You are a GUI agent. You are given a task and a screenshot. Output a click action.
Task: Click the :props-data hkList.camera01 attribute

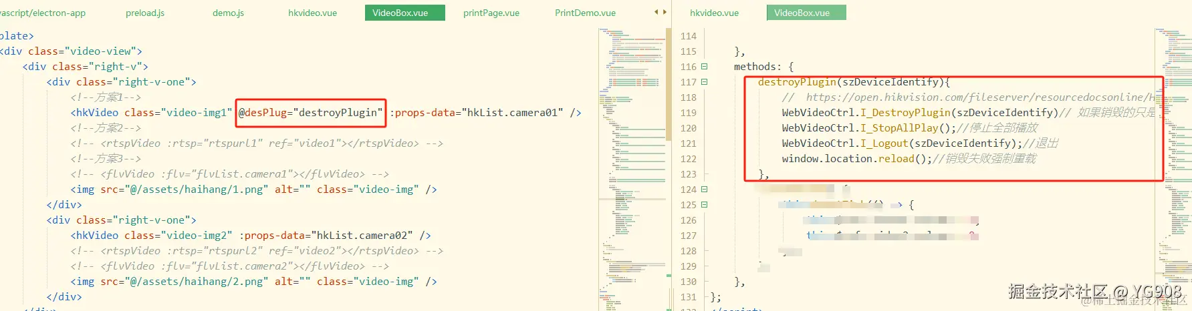tap(476, 113)
